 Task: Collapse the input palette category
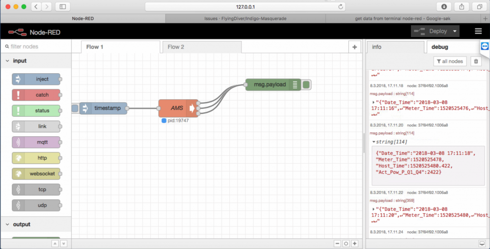[x=8, y=61]
